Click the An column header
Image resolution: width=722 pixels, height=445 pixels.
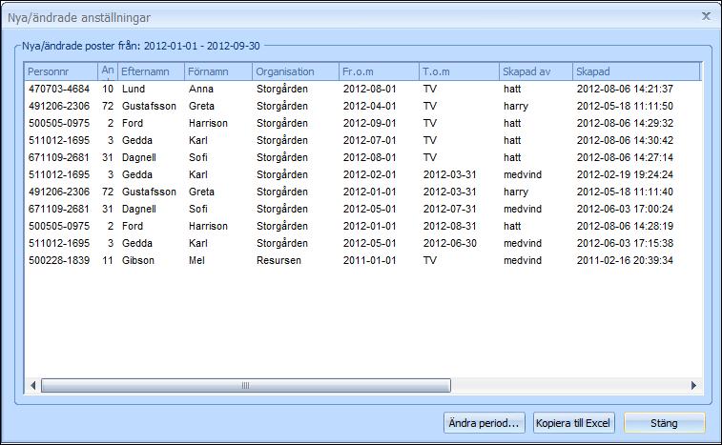(108, 71)
